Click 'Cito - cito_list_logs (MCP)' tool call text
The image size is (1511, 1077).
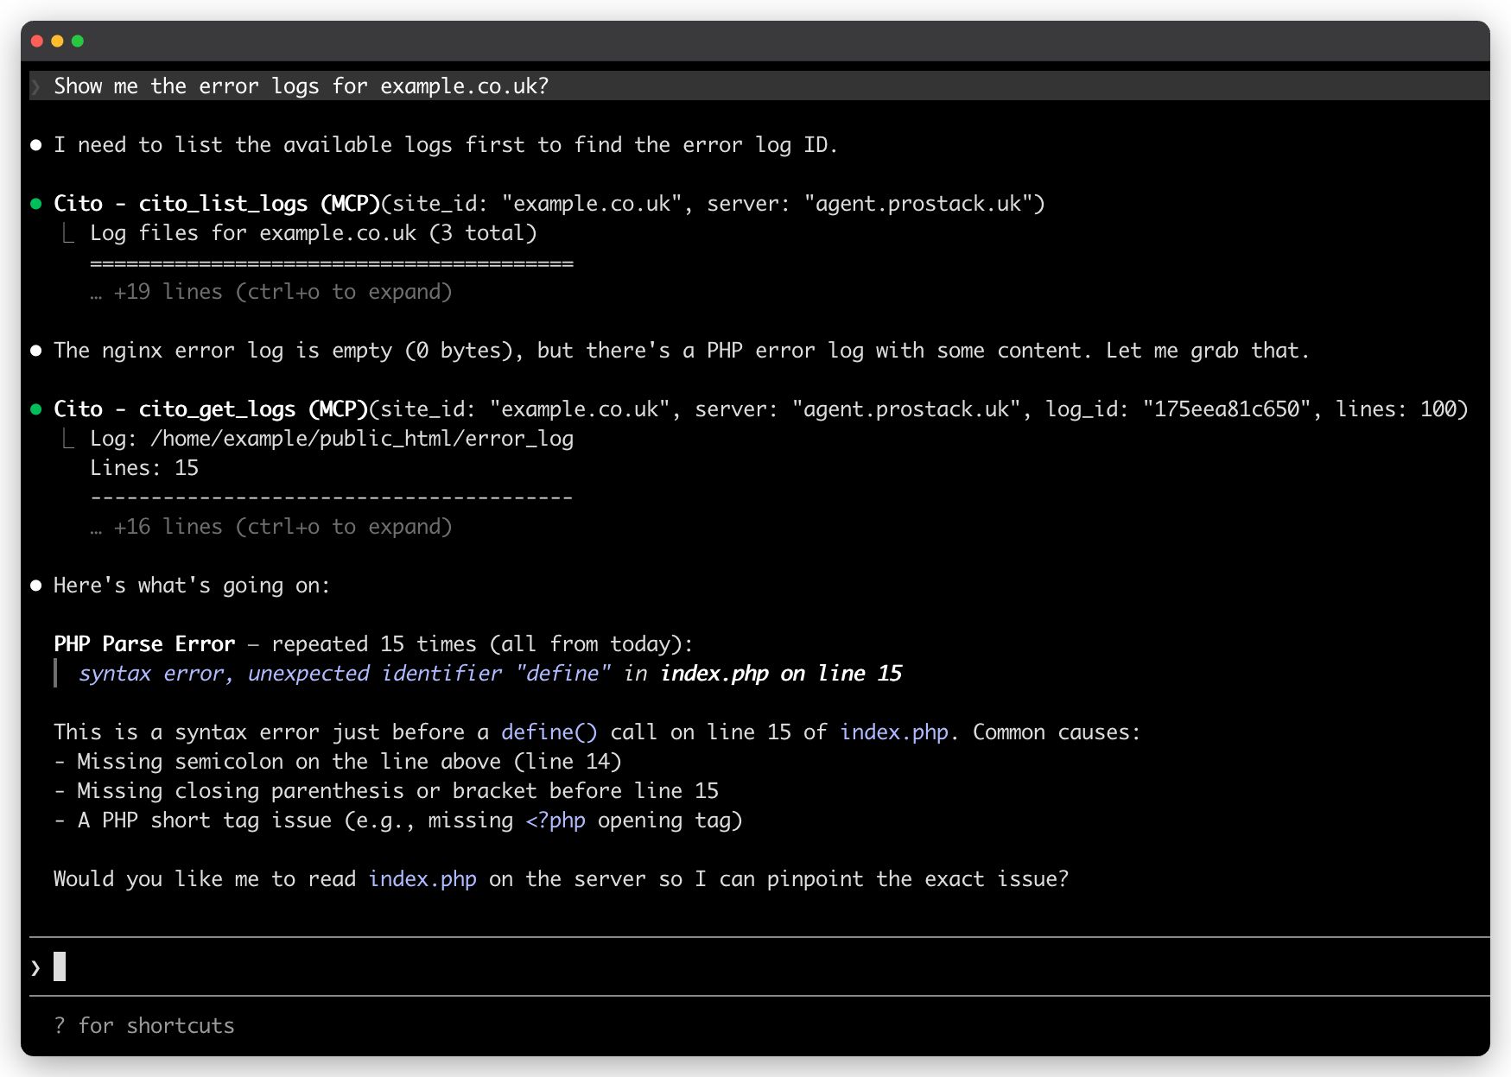[217, 204]
